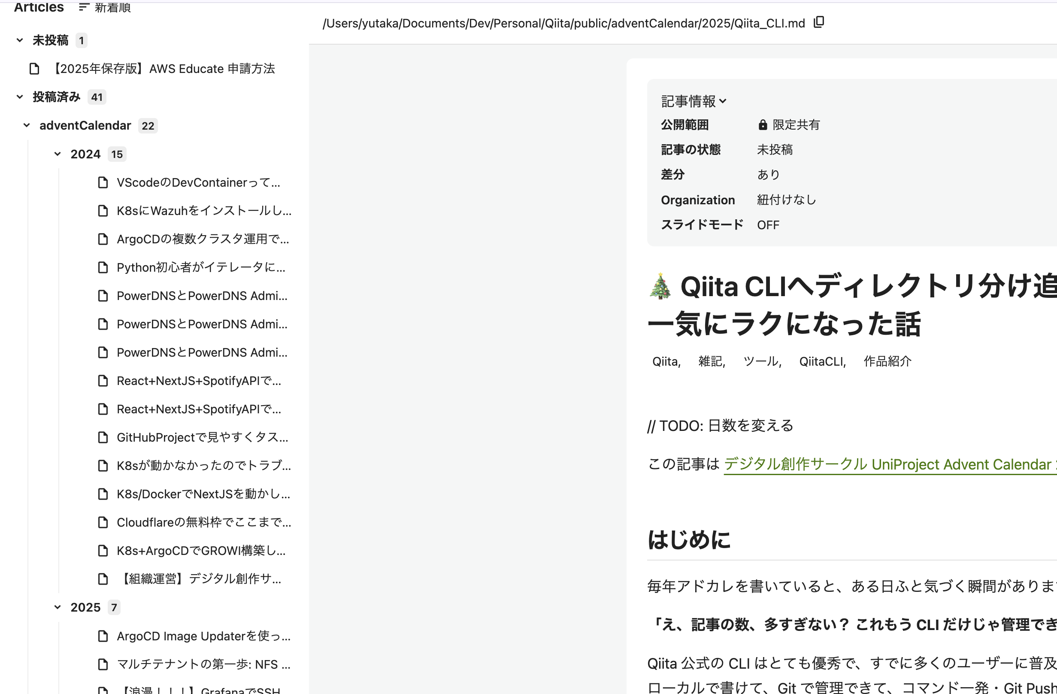Image resolution: width=1057 pixels, height=694 pixels.
Task: Collapse the 2024 folder
Action: click(58, 154)
